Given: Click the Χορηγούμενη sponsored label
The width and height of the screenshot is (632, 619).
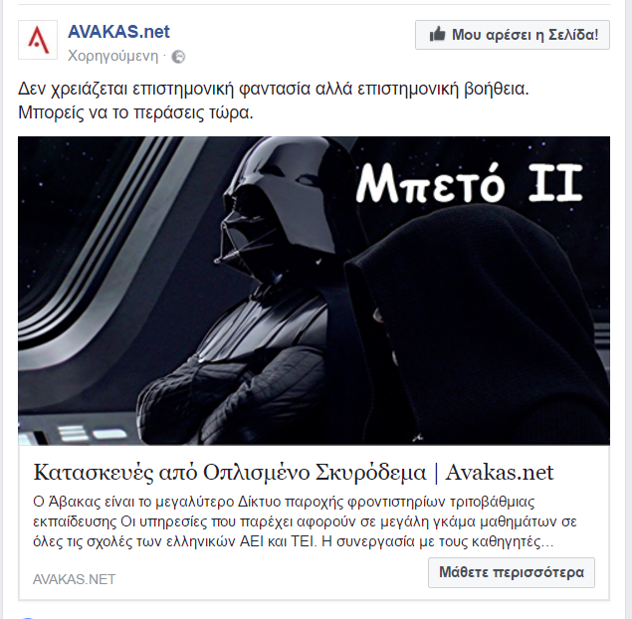Looking at the screenshot, I should [113, 56].
